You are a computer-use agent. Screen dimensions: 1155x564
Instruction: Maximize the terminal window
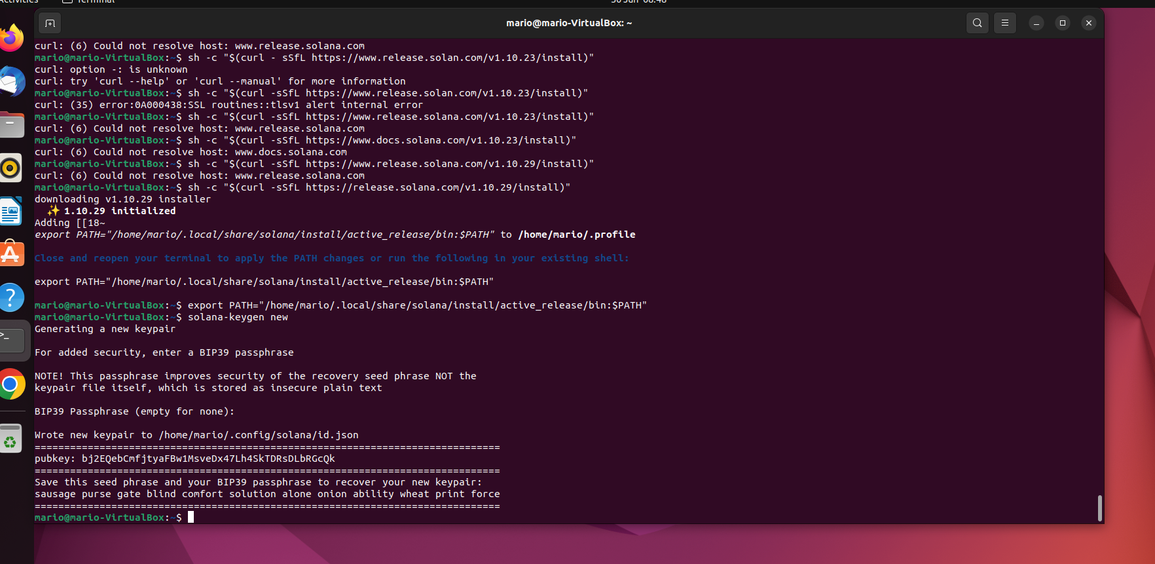[x=1063, y=23]
